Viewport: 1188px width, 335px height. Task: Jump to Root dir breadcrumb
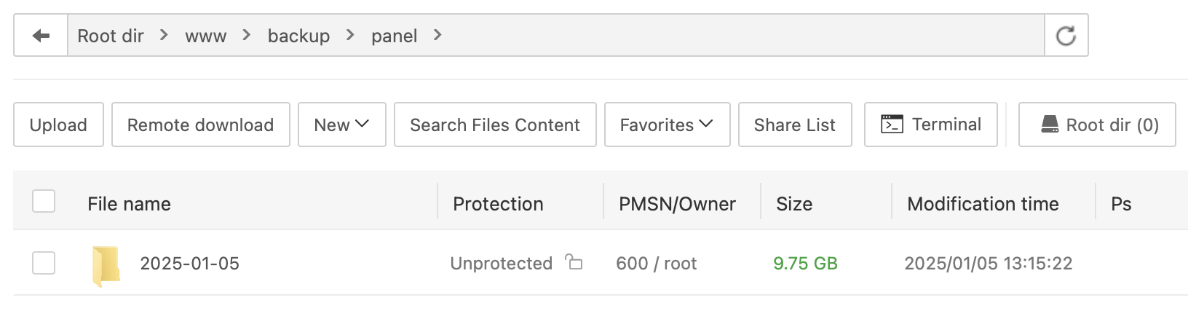pyautogui.click(x=111, y=36)
